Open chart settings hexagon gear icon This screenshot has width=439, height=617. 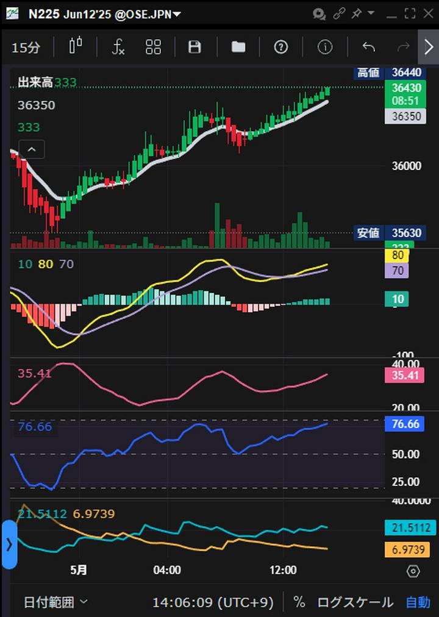coord(413,571)
